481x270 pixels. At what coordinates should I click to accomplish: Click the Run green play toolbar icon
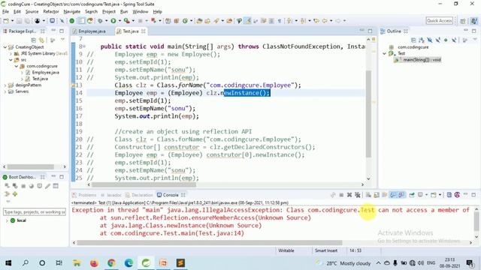pyautogui.click(x=113, y=21)
